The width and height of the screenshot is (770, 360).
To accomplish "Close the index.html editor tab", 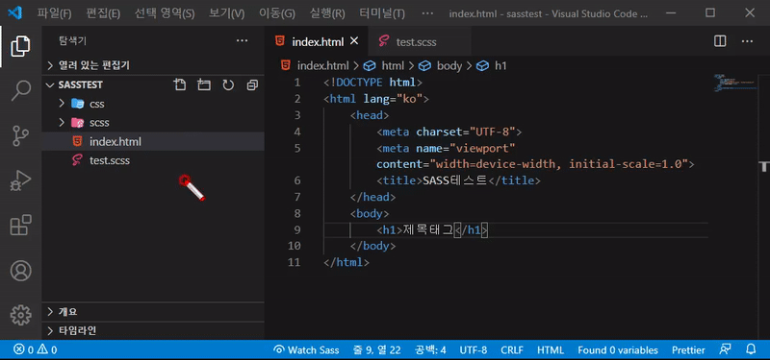I will coord(354,41).
